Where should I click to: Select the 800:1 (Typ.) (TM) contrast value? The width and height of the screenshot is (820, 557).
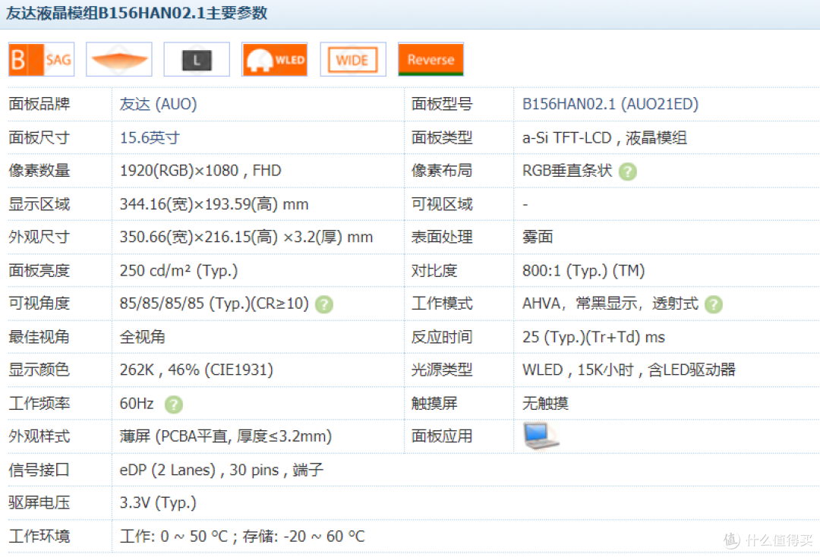(584, 271)
